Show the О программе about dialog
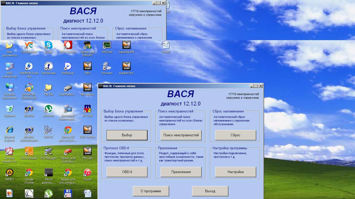This screenshot has height=199, width=355. pyautogui.click(x=151, y=191)
